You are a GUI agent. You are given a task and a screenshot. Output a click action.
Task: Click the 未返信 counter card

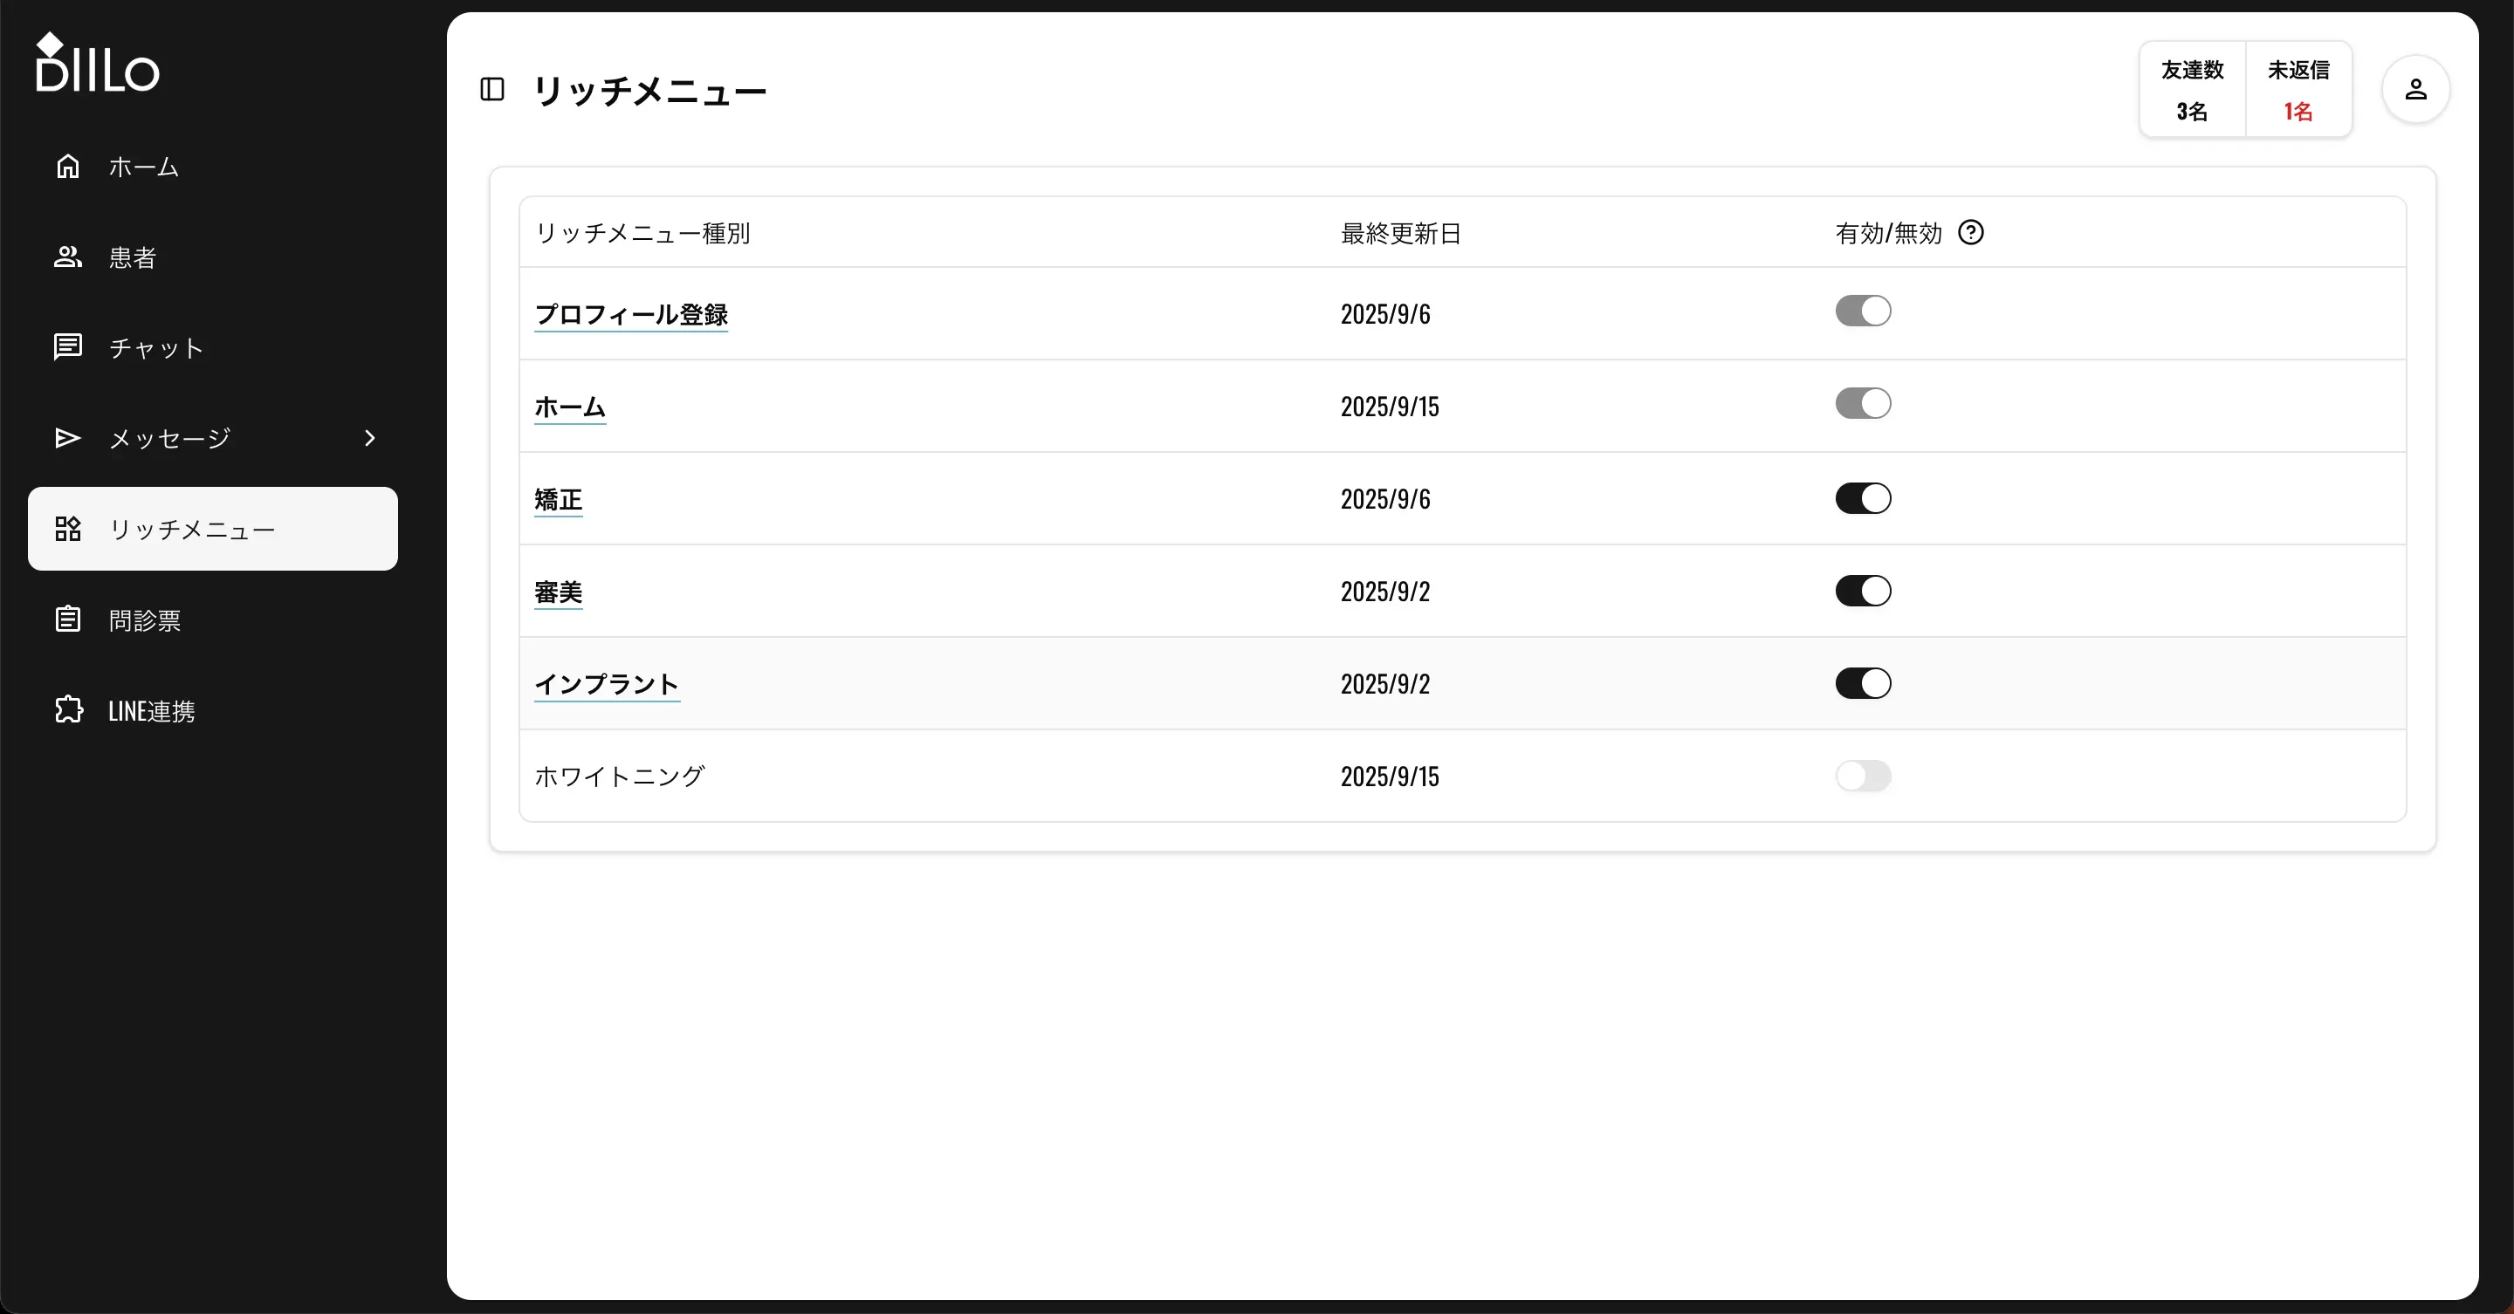(2298, 89)
